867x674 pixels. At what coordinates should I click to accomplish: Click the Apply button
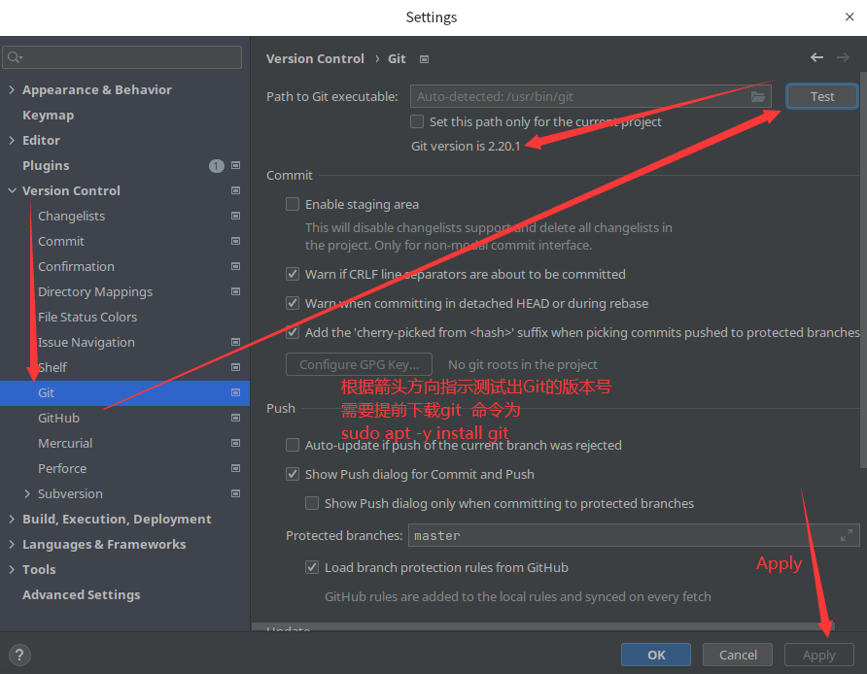pos(819,655)
